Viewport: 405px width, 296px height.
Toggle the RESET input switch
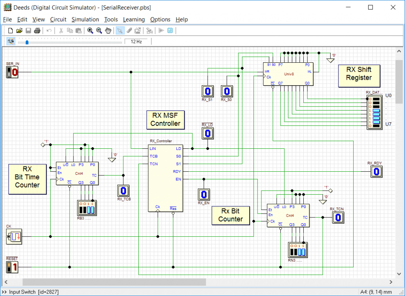click(12, 267)
